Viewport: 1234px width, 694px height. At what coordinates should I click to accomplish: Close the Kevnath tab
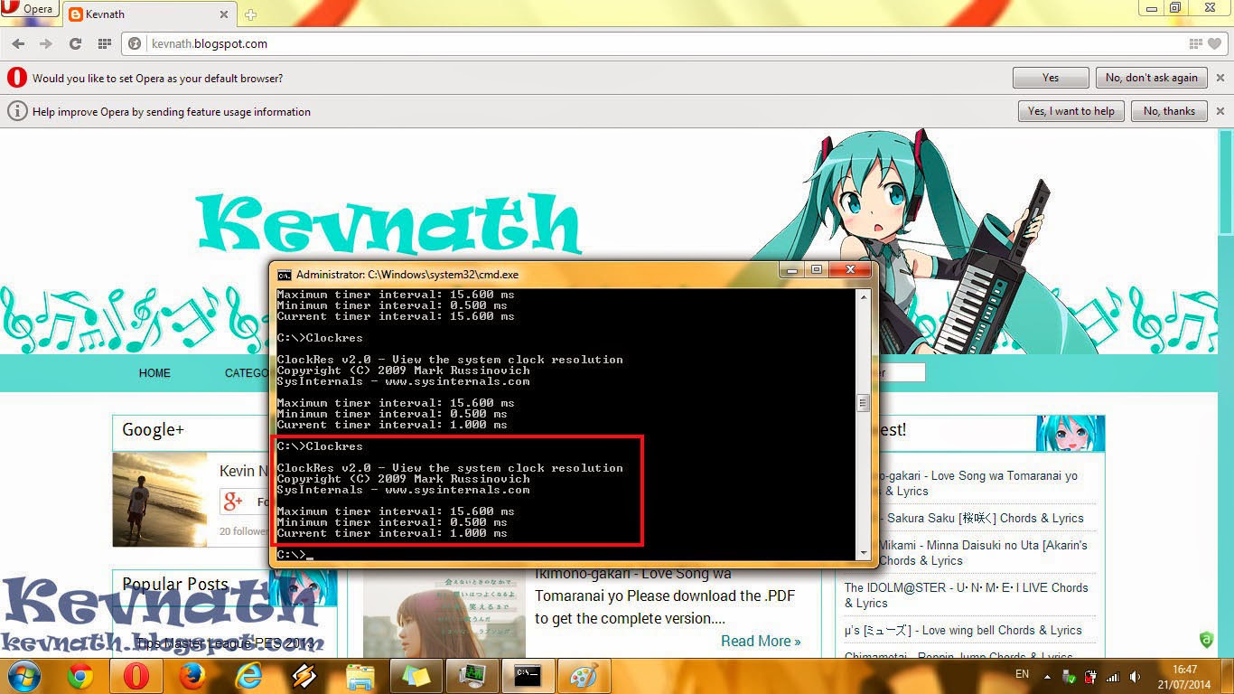[224, 14]
